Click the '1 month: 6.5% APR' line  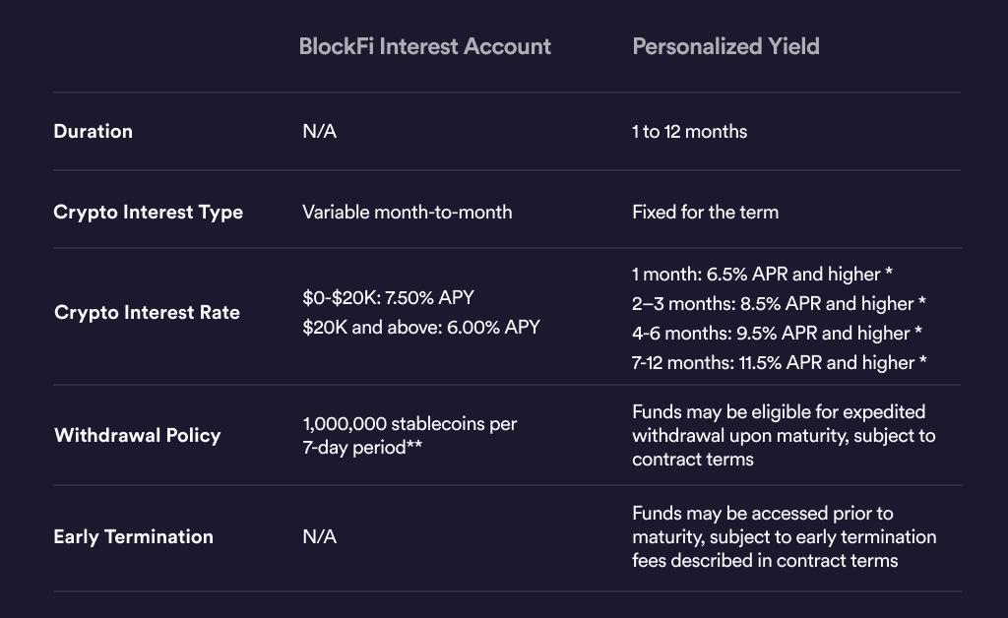click(x=762, y=274)
